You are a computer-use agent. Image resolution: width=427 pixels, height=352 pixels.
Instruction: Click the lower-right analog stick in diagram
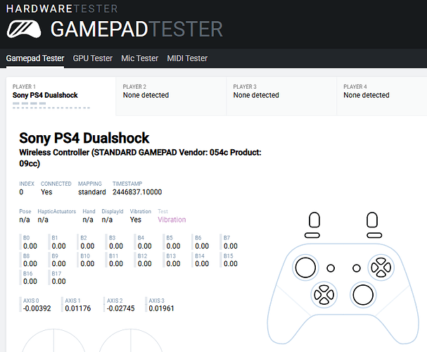363,295
